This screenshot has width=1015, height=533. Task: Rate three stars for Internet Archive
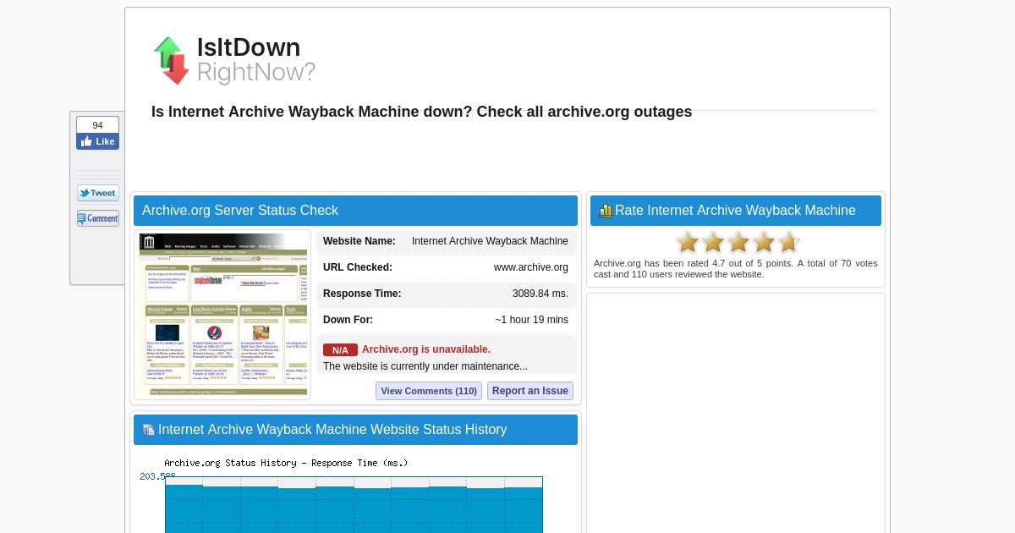tap(738, 243)
